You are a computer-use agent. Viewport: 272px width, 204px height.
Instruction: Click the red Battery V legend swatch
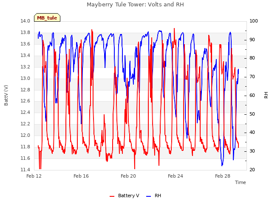[112, 196]
